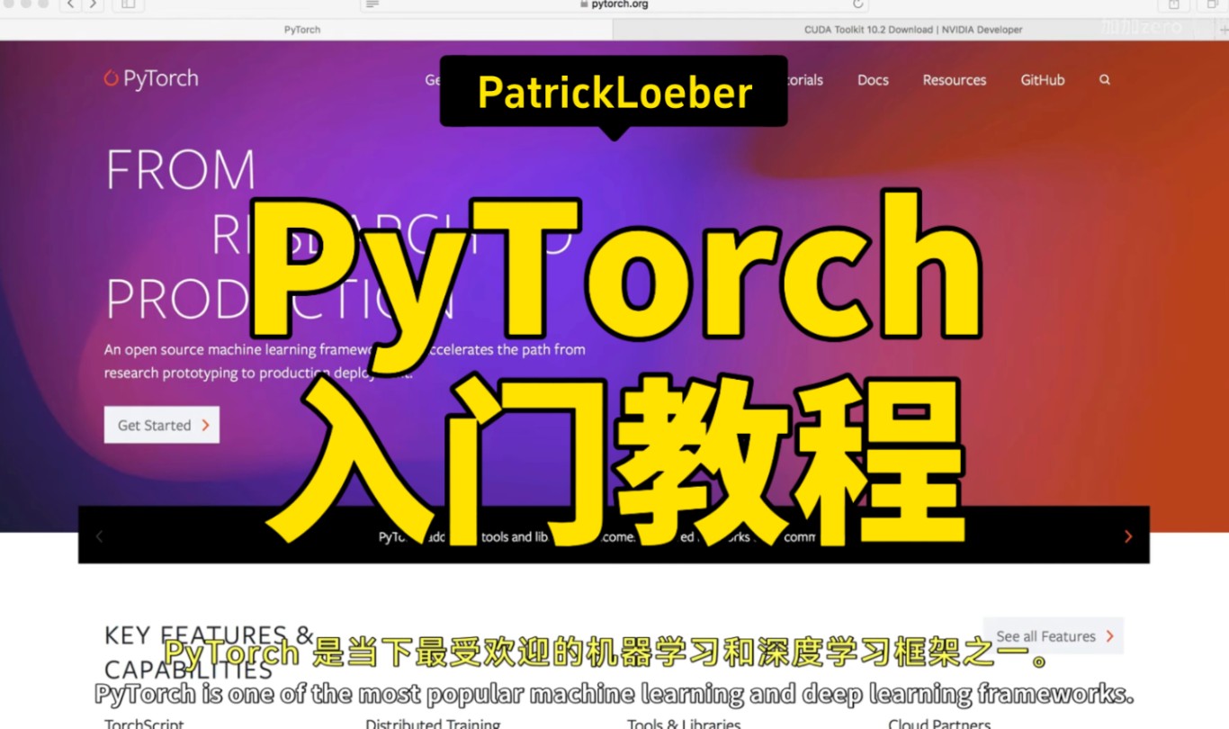Advance to the next carousel slide
Viewport: 1229px width, 729px height.
[1128, 536]
